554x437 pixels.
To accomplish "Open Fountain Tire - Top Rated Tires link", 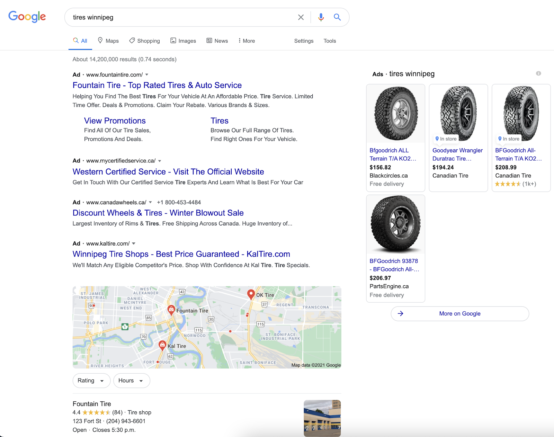I will (157, 85).
